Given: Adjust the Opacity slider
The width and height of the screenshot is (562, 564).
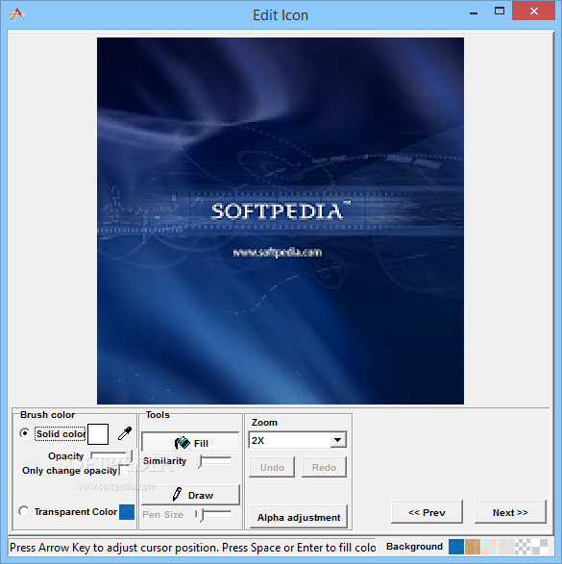Looking at the screenshot, I should tap(111, 456).
